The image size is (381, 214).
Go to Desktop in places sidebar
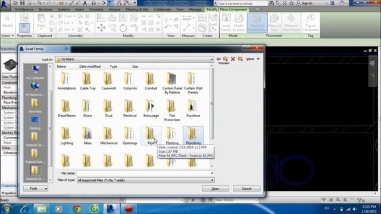tap(35, 122)
